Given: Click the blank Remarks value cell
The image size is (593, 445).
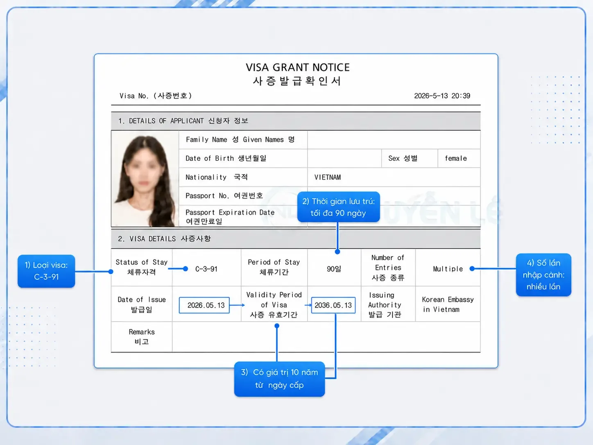Looking at the screenshot, I should click(326, 337).
